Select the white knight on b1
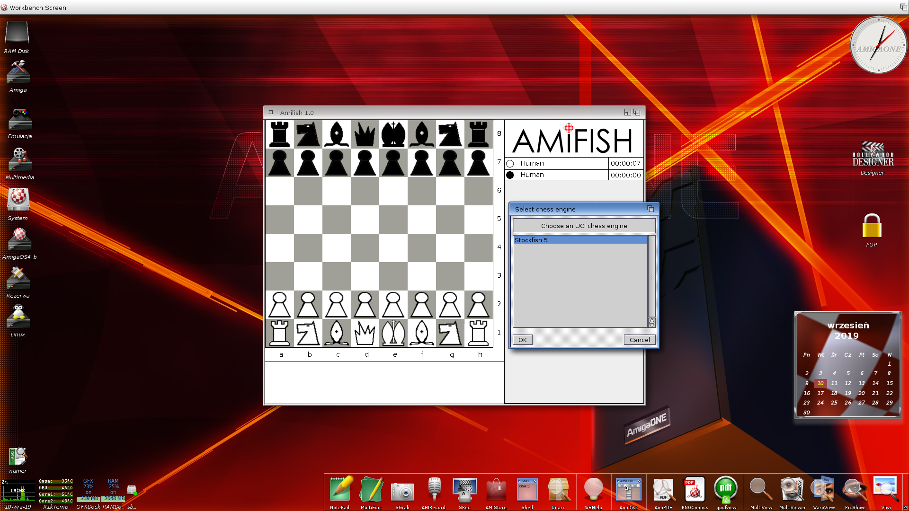This screenshot has width=909, height=511. (x=308, y=333)
